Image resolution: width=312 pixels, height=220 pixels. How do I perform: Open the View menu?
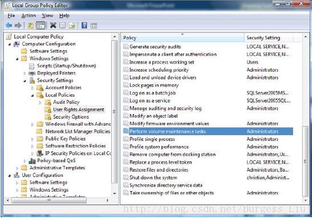click(47, 16)
